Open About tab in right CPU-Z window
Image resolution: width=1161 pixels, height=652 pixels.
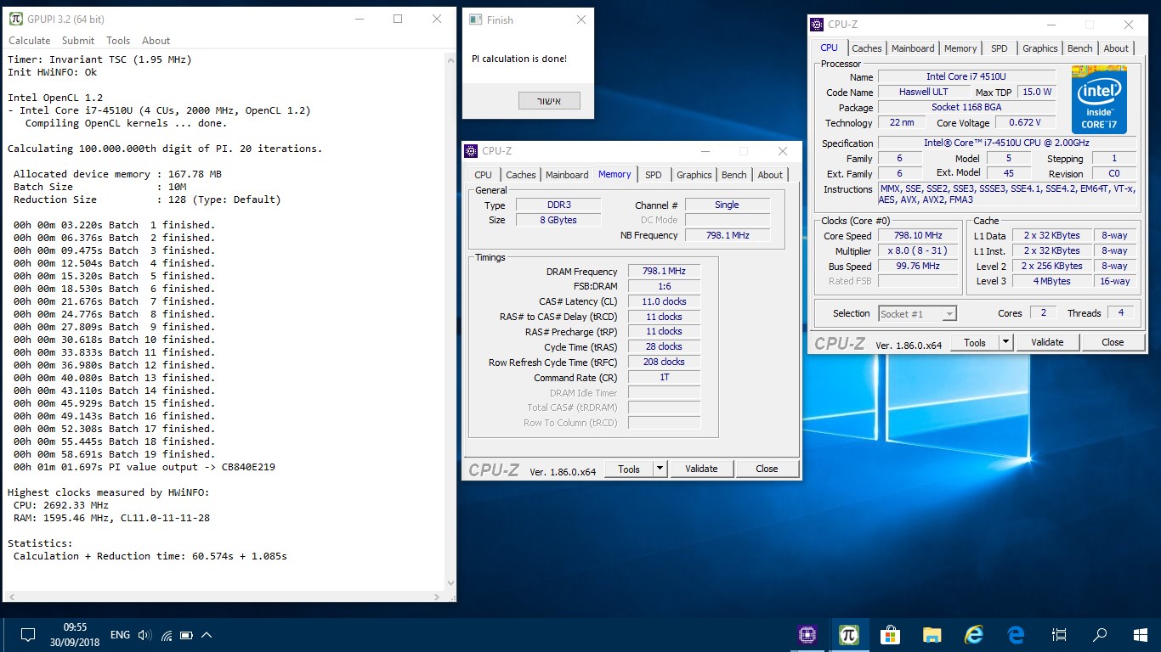pyautogui.click(x=1116, y=48)
